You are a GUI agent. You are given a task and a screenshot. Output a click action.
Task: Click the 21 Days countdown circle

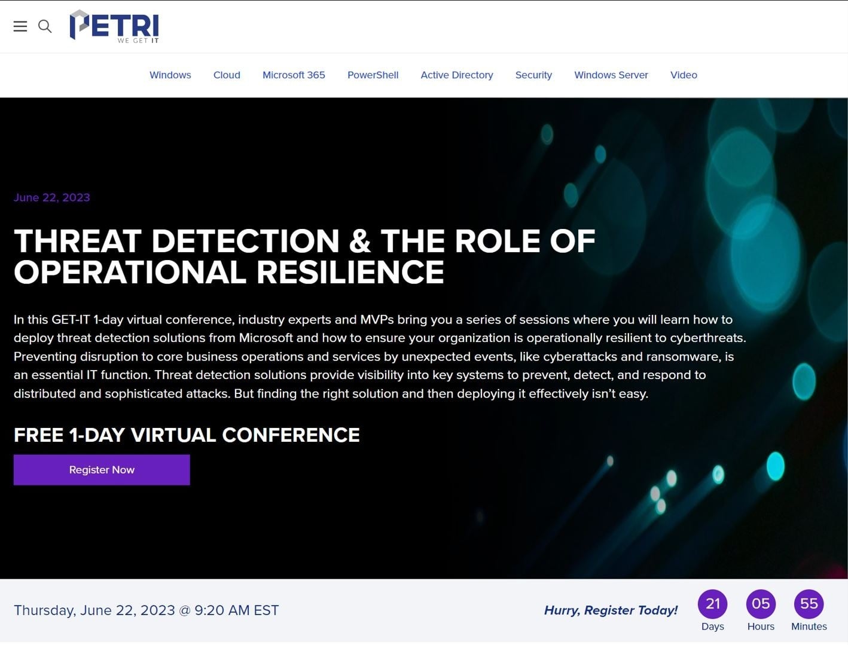coord(713,604)
